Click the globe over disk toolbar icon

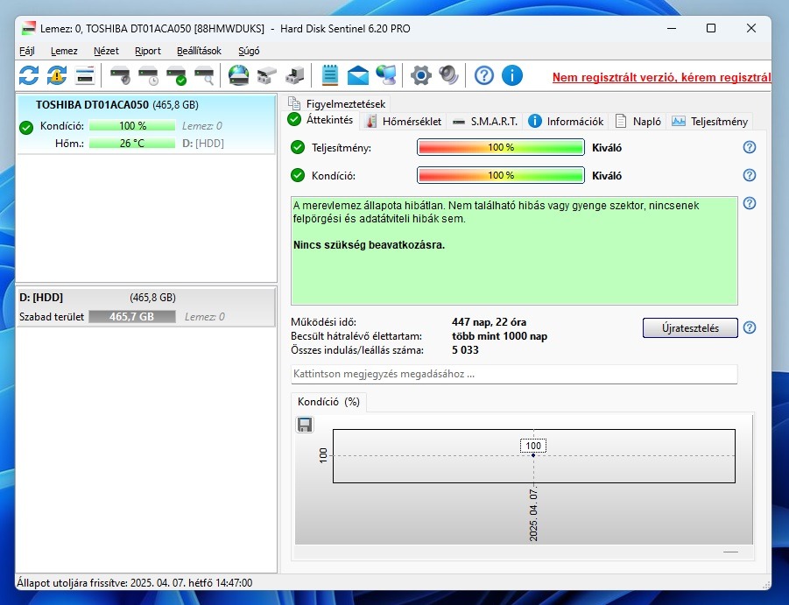(x=238, y=76)
